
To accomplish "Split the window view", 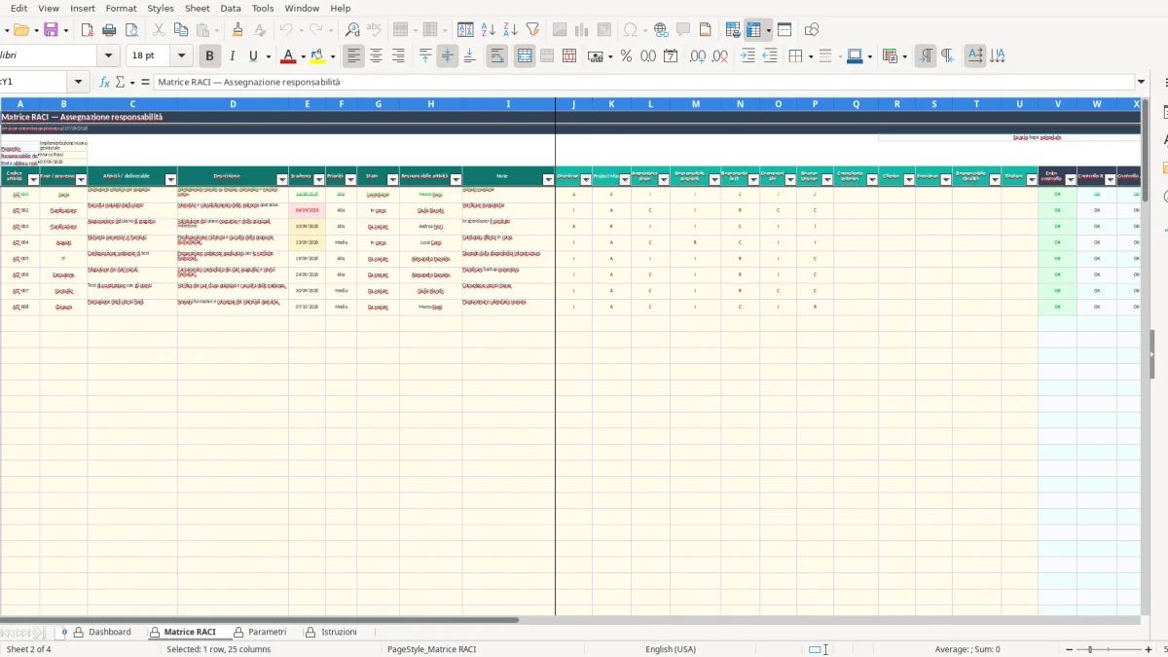I will [x=785, y=30].
